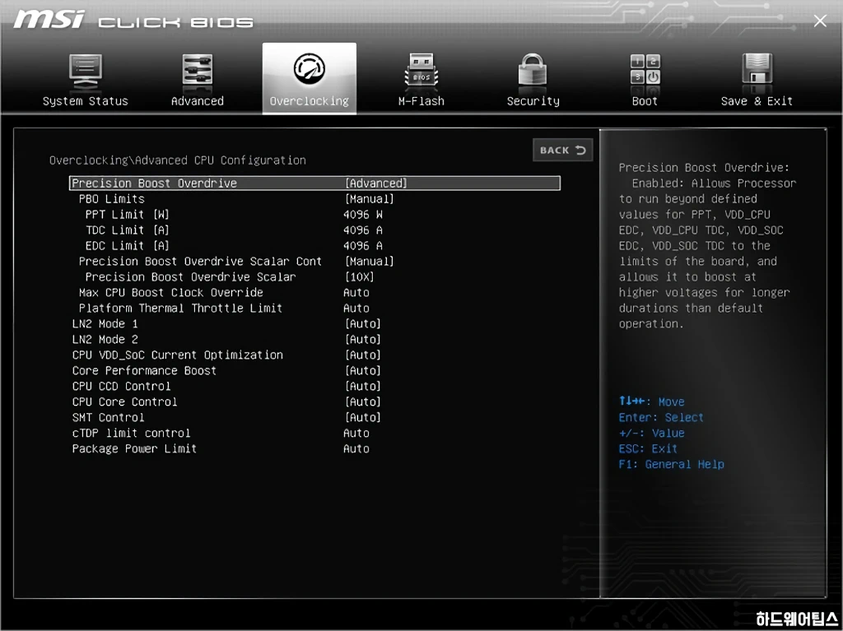The height and width of the screenshot is (631, 843).
Task: Select the cTDP limit control label
Action: coord(131,433)
